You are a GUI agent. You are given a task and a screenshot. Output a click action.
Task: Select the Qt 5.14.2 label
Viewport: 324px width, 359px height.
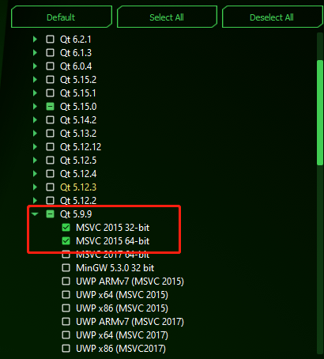pyautogui.click(x=78, y=120)
